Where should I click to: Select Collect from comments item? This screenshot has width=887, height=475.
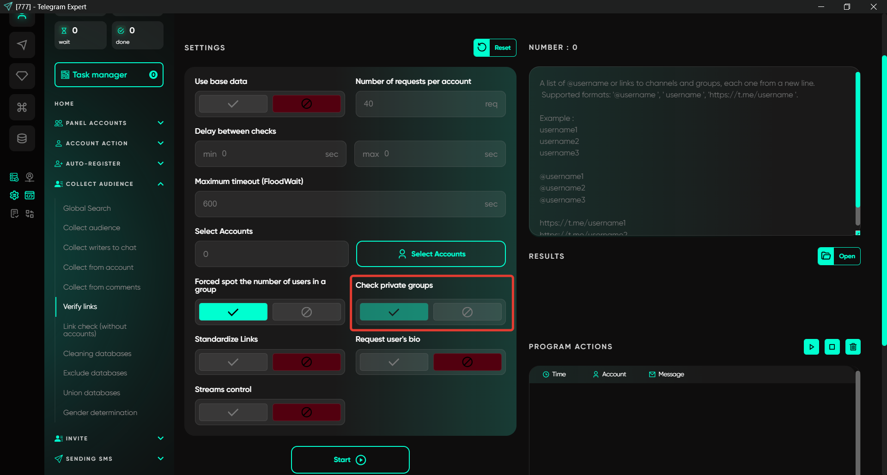[102, 287]
